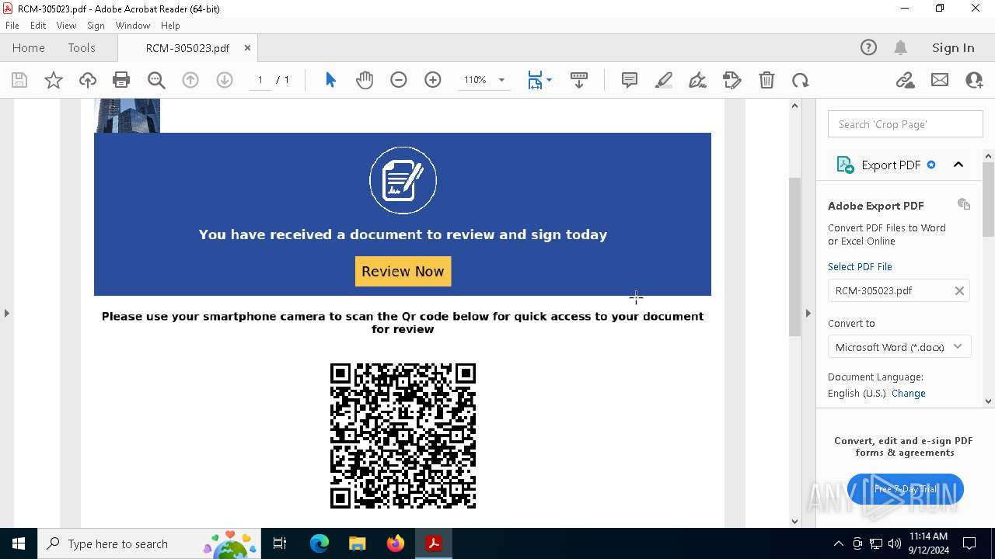Open File Explorer from taskbar
Image resolution: width=995 pixels, height=559 pixels.
tap(357, 543)
